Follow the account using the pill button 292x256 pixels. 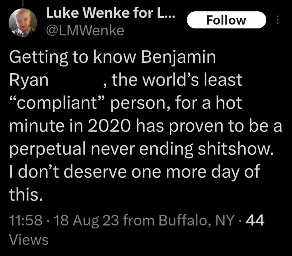click(x=226, y=20)
